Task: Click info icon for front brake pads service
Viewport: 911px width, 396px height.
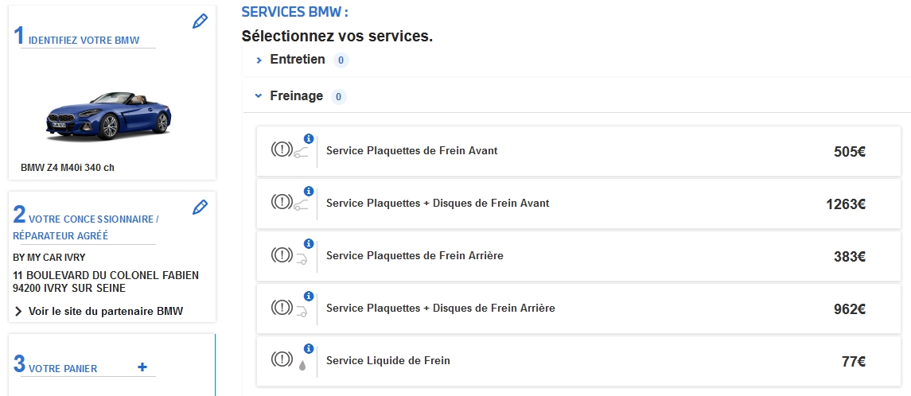Action: pyautogui.click(x=309, y=138)
